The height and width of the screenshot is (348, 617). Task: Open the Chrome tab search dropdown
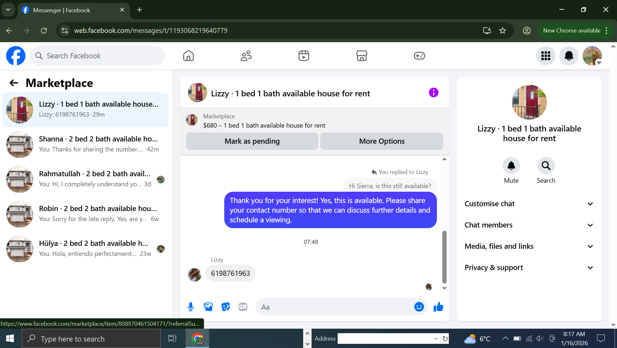tap(8, 10)
